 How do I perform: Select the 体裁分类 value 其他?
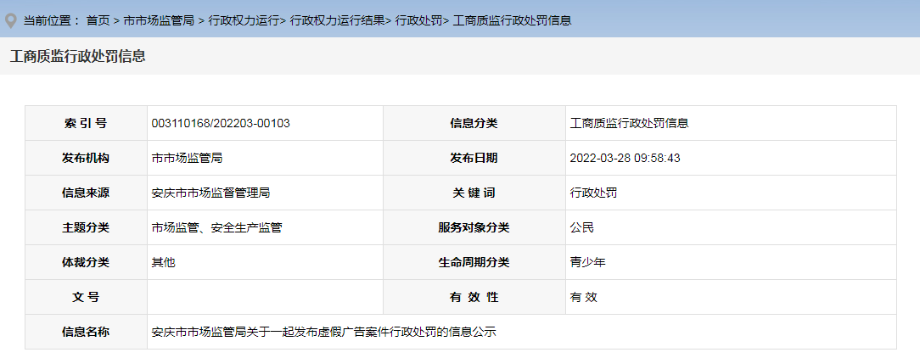[163, 262]
